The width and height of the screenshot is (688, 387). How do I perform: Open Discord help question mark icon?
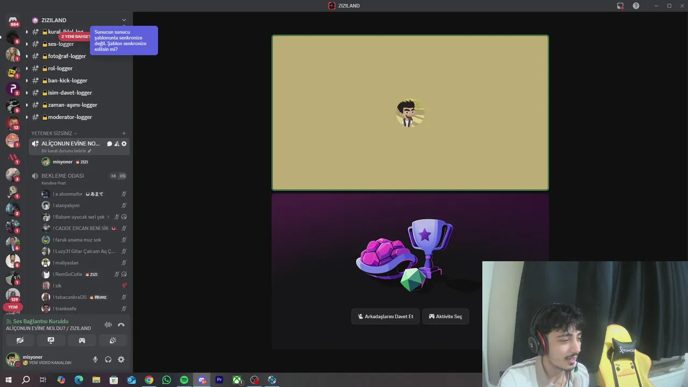[x=636, y=6]
